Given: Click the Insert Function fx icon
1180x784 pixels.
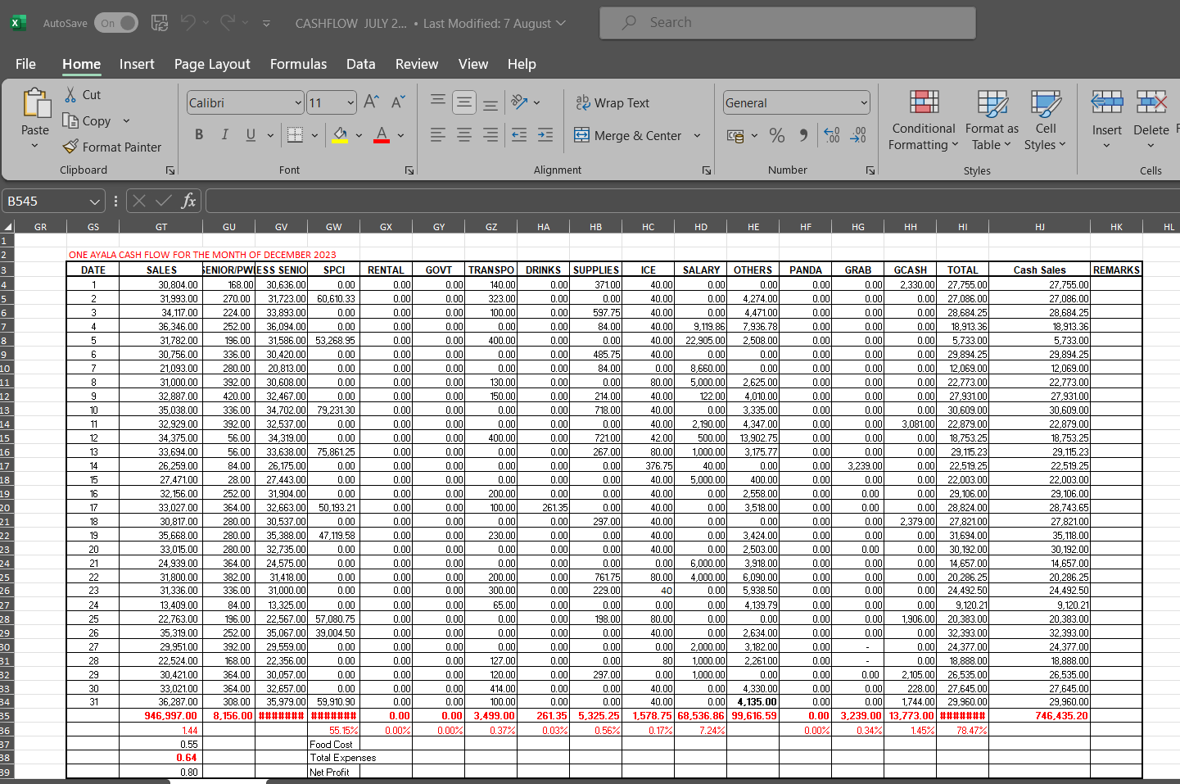Looking at the screenshot, I should tap(188, 201).
